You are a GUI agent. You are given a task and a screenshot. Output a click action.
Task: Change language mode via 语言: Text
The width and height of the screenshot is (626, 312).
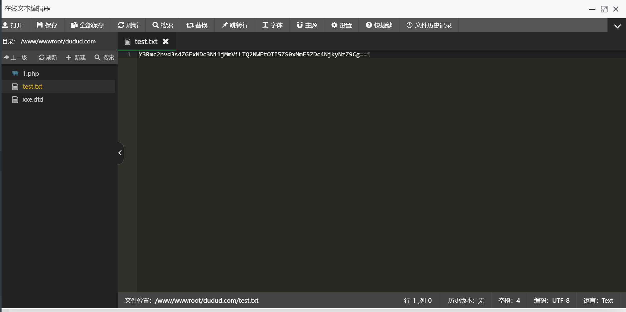pyautogui.click(x=598, y=301)
